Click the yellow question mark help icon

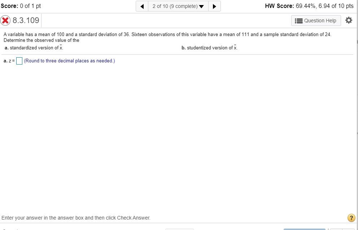tap(352, 218)
